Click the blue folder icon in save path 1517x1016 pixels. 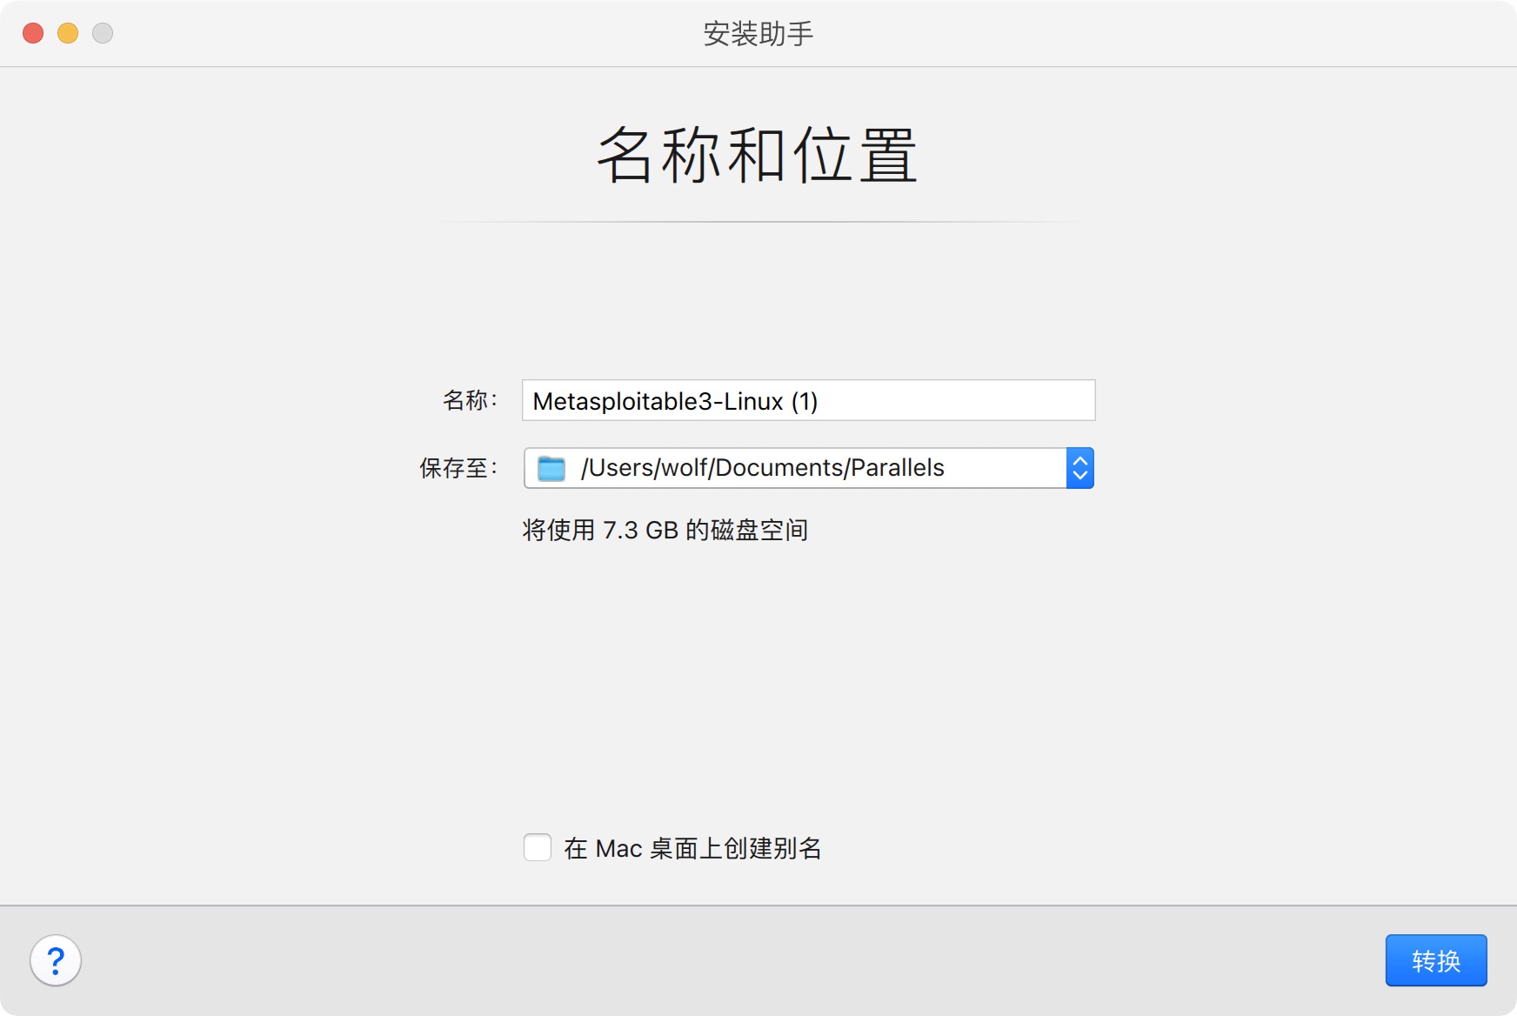551,468
